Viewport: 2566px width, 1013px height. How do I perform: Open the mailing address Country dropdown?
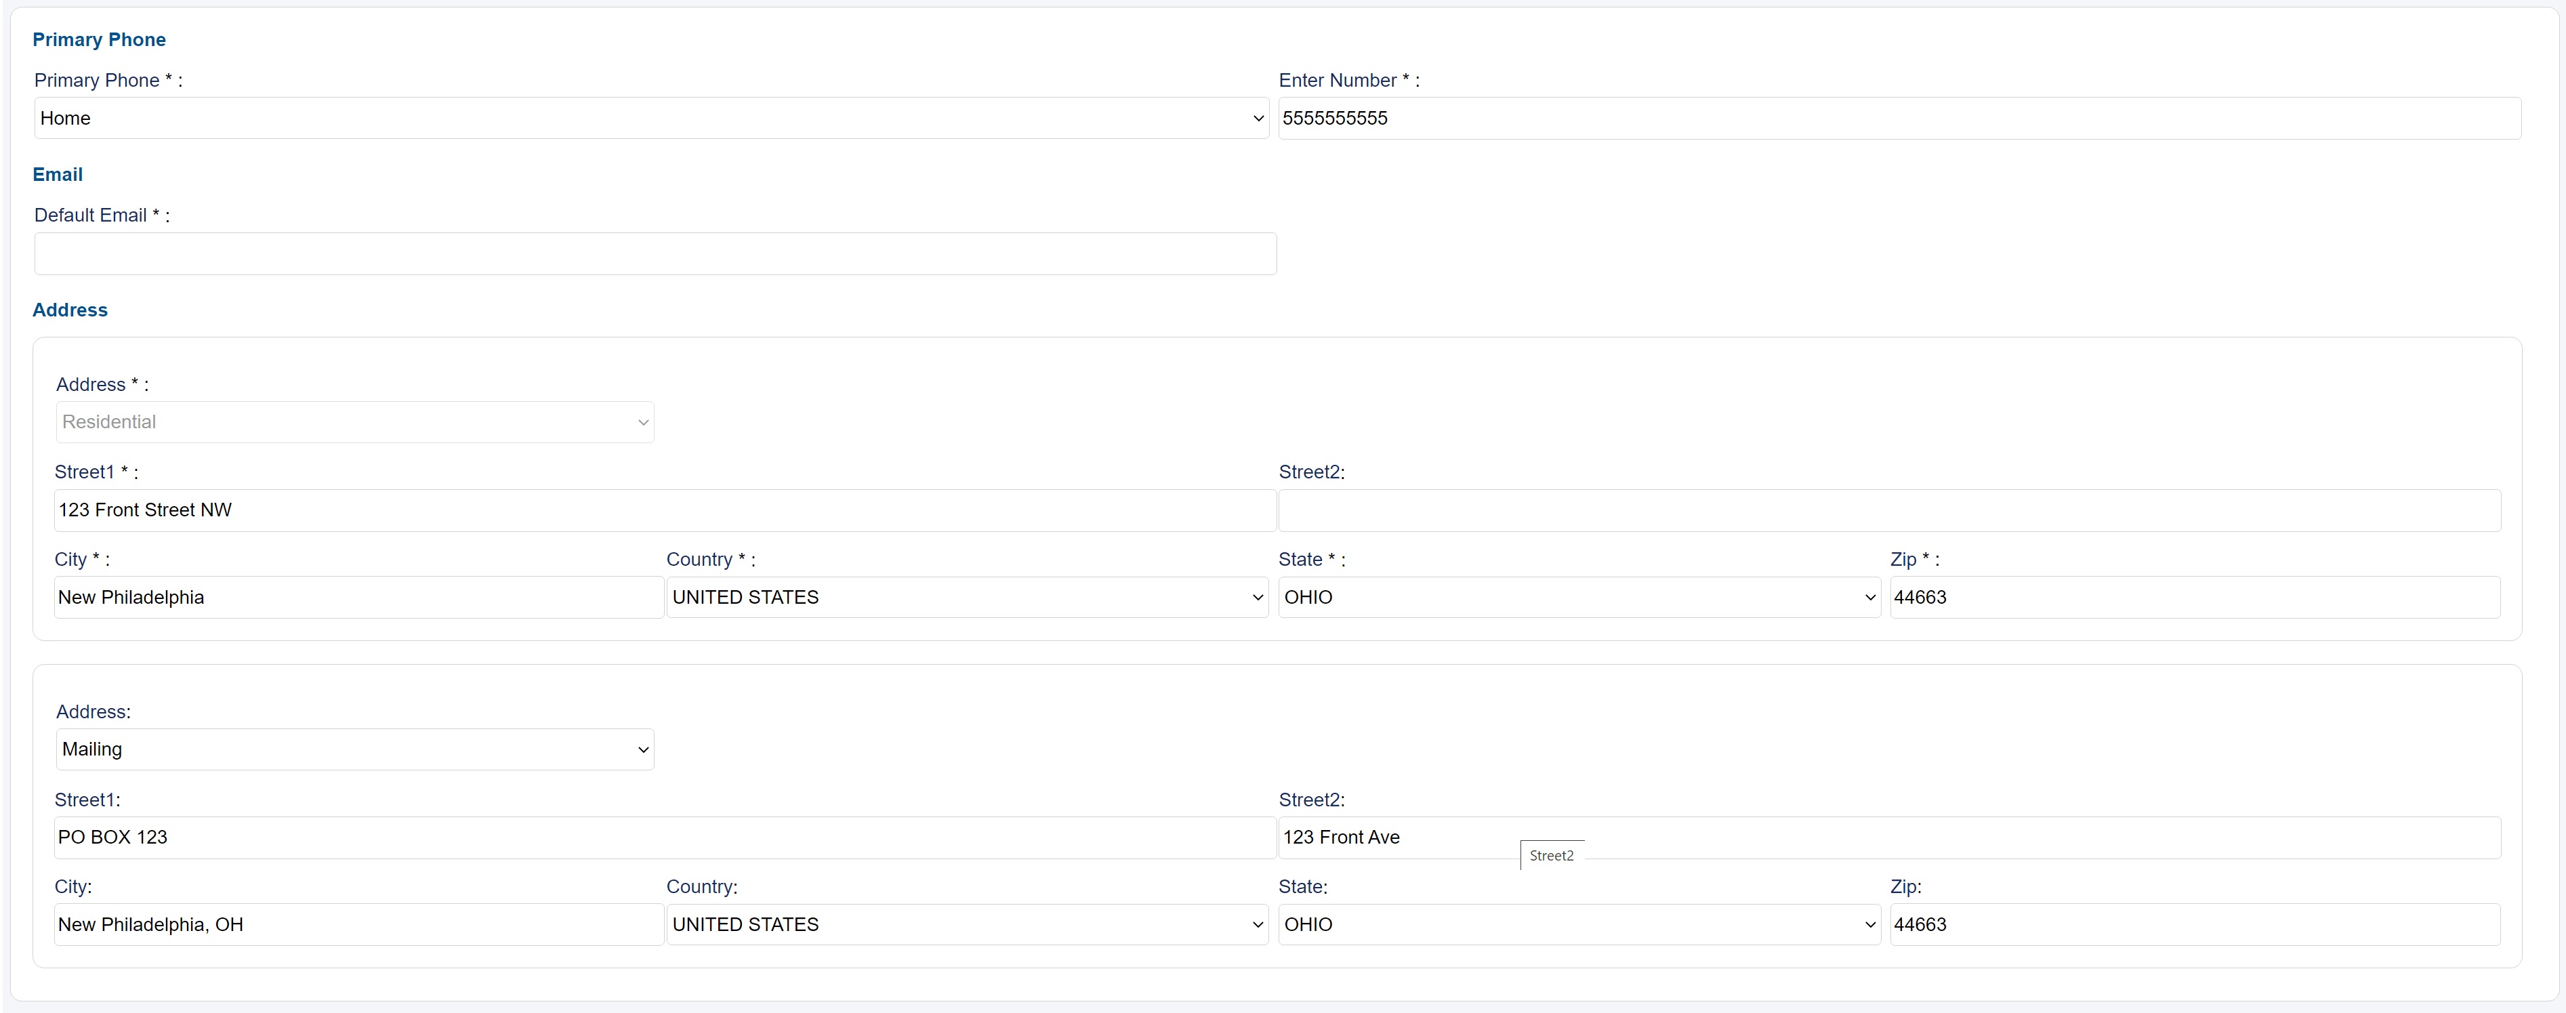click(967, 924)
